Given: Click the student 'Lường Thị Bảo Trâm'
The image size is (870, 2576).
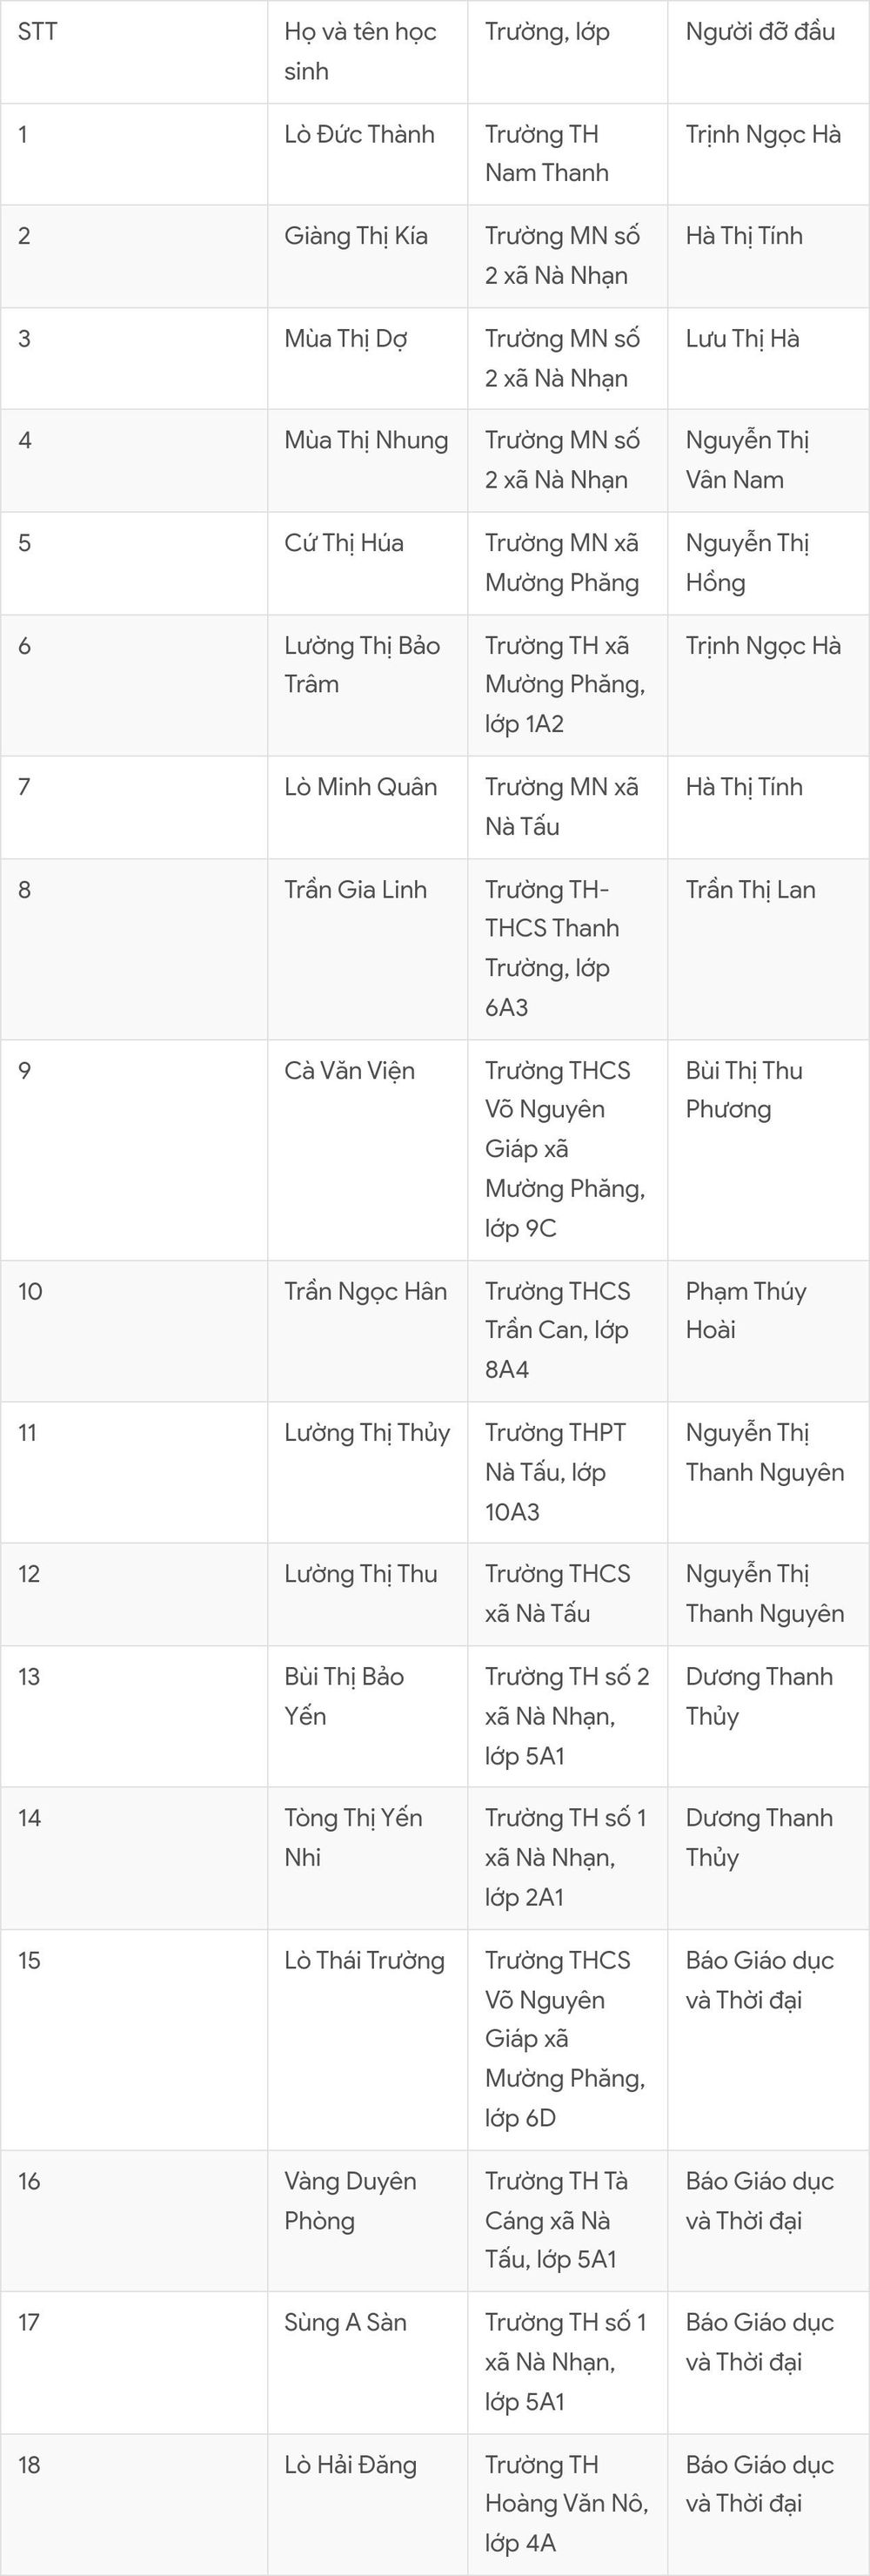Looking at the screenshot, I should tap(363, 665).
